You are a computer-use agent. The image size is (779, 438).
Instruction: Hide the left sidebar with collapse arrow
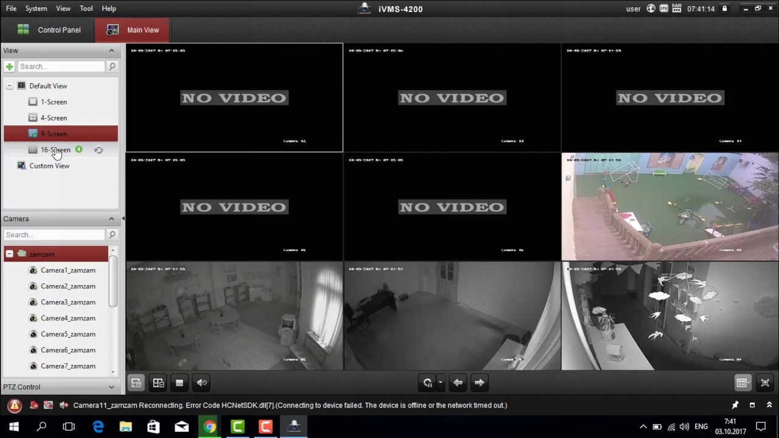click(x=123, y=218)
